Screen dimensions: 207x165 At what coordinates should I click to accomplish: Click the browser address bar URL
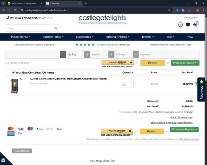(x=46, y=10)
